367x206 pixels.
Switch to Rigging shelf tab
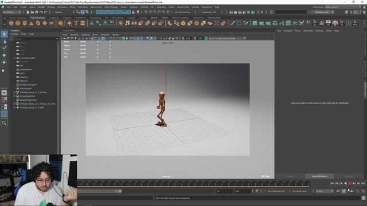(67, 18)
